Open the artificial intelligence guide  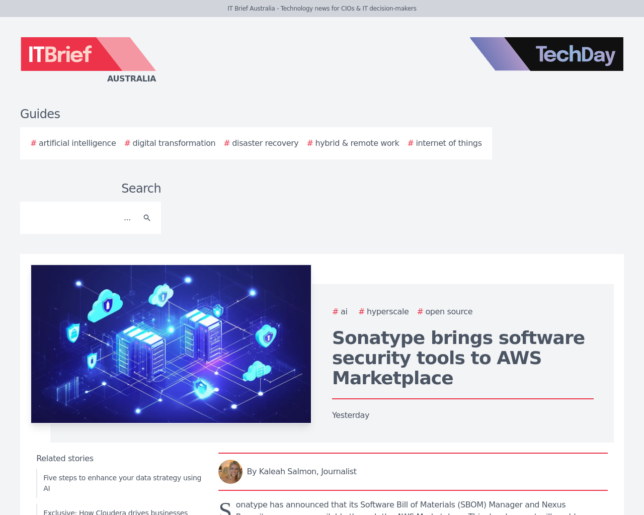coord(73,143)
